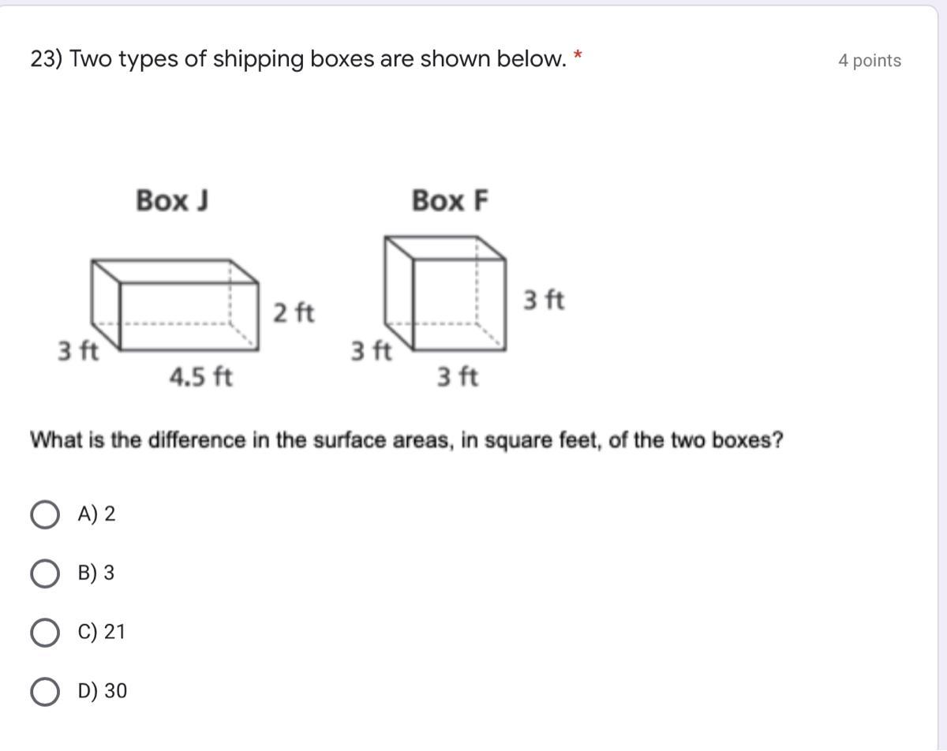Click the answer label 'A) 2'
This screenshot has width=947, height=751.
[x=96, y=514]
